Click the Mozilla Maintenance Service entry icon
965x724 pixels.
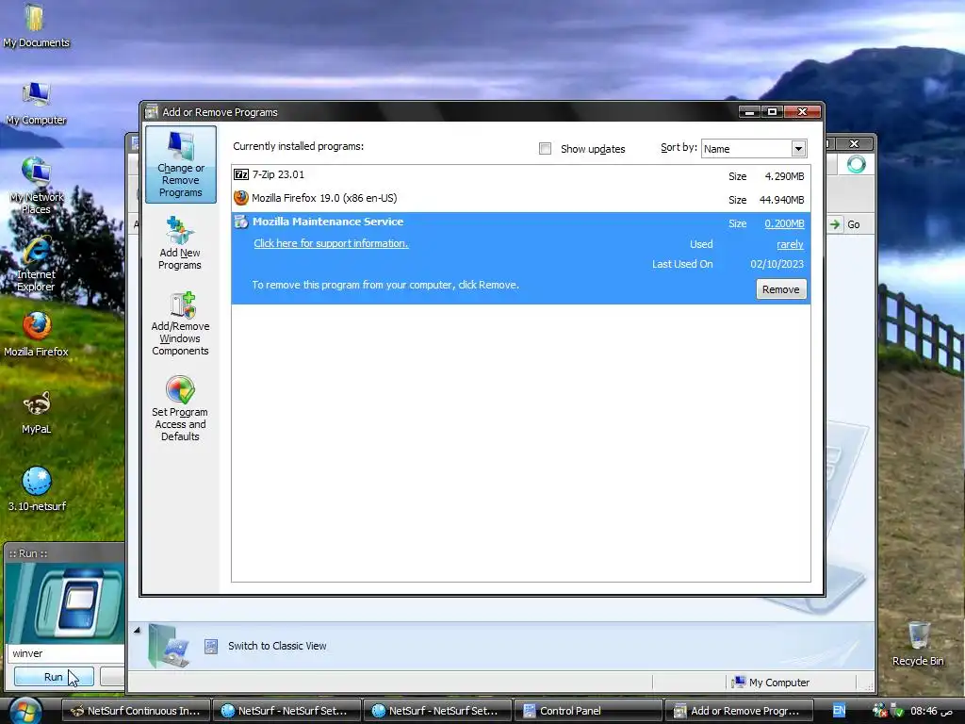tap(241, 222)
